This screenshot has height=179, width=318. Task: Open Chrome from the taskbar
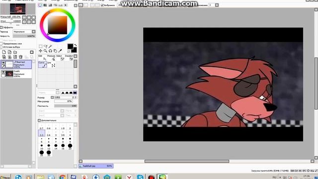coord(63,177)
